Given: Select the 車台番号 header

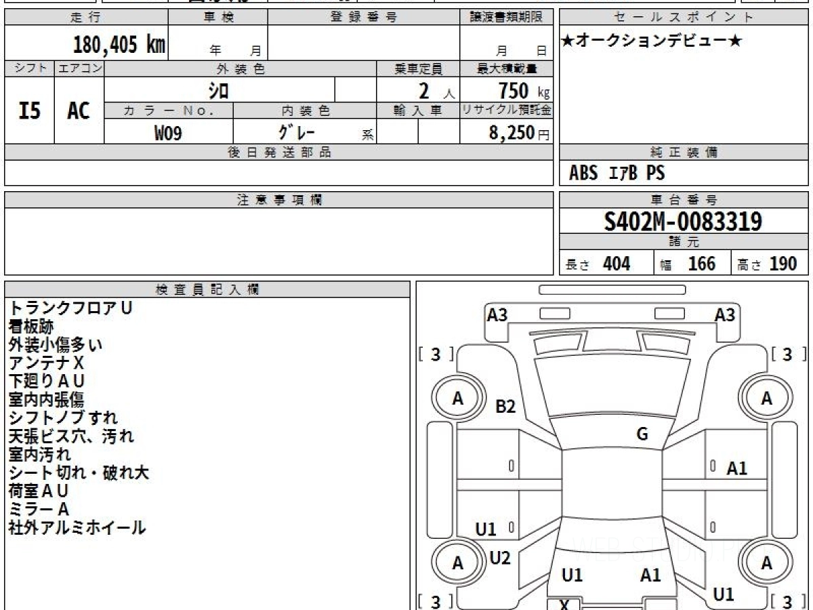Looking at the screenshot, I should point(684,200).
